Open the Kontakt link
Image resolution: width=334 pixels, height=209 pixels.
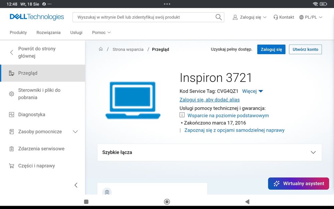tap(284, 17)
